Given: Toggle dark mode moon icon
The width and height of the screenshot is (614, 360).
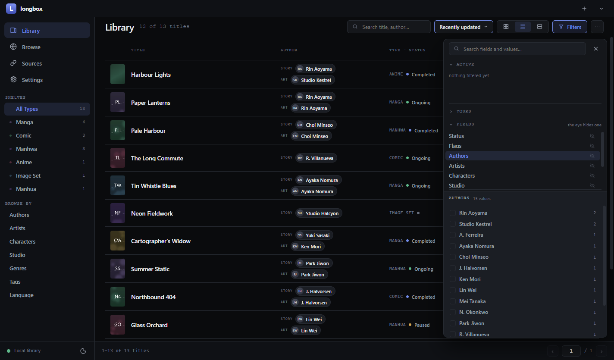Looking at the screenshot, I should pyautogui.click(x=83, y=351).
